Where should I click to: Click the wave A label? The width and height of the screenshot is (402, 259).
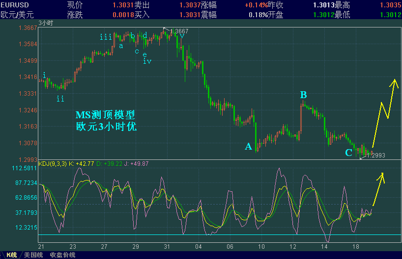pos(249,146)
